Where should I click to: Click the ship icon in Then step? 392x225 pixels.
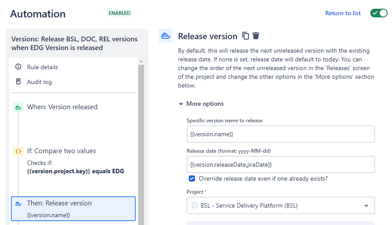[18, 204]
